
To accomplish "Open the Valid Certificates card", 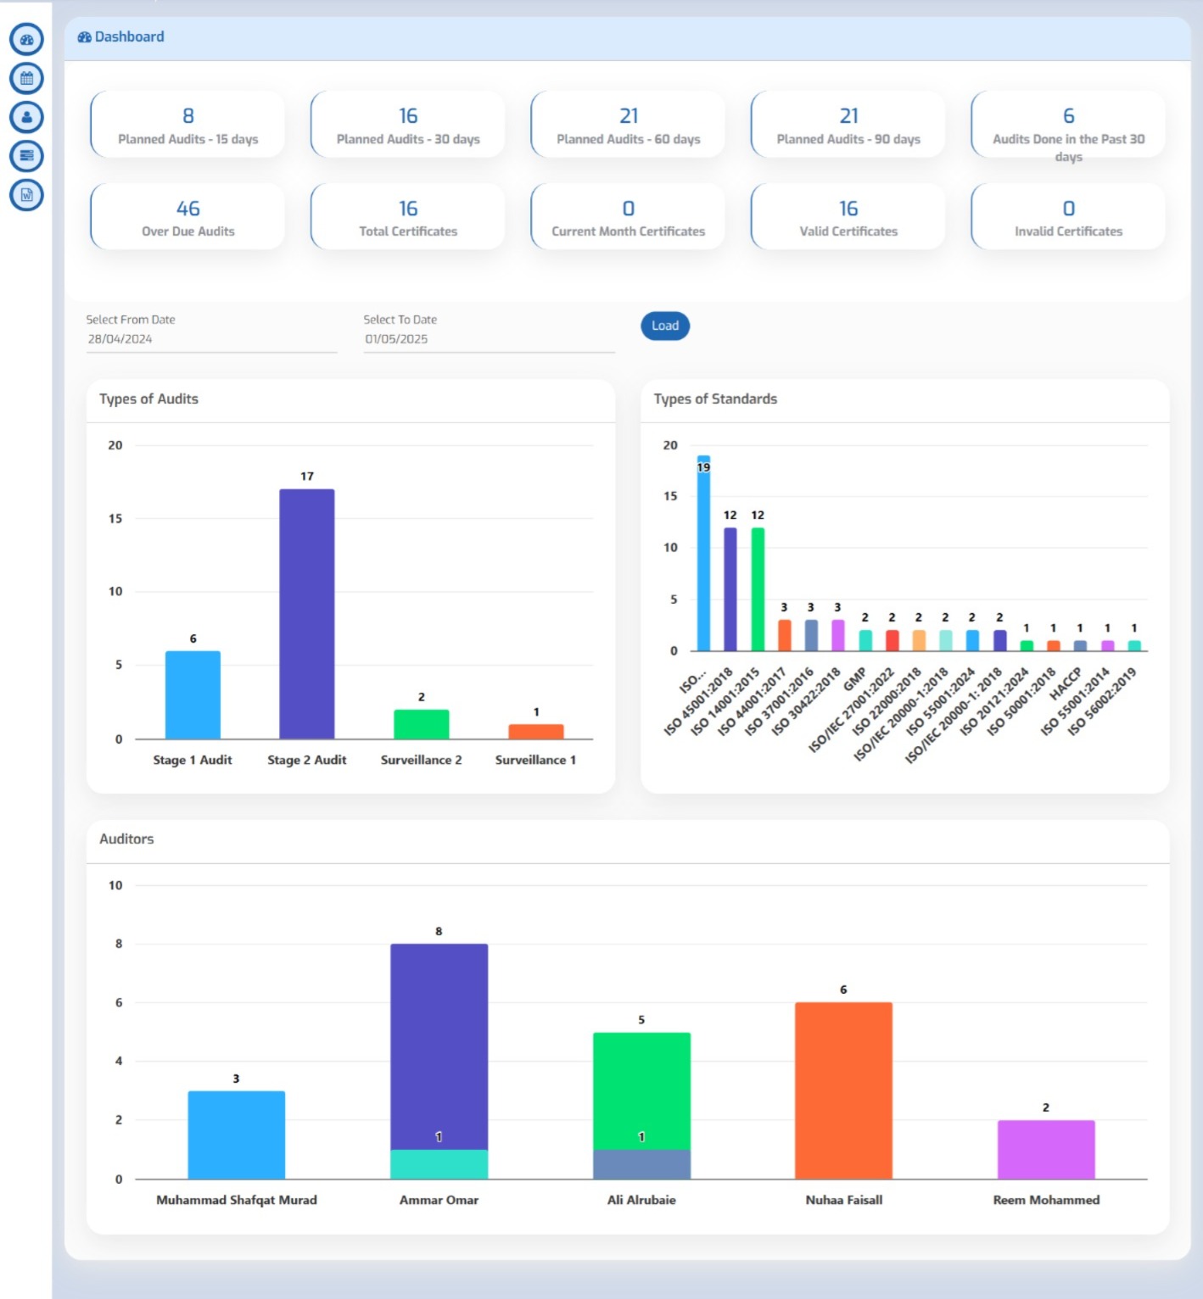I will tap(848, 217).
